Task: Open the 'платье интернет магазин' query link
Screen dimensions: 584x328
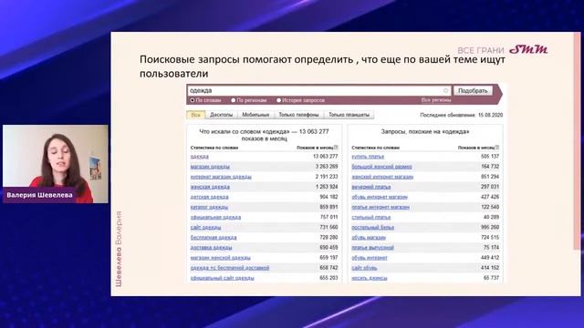Action: [381, 207]
